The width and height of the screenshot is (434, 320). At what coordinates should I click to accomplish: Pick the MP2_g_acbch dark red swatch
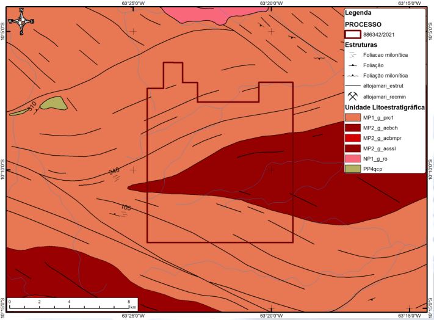coord(353,128)
